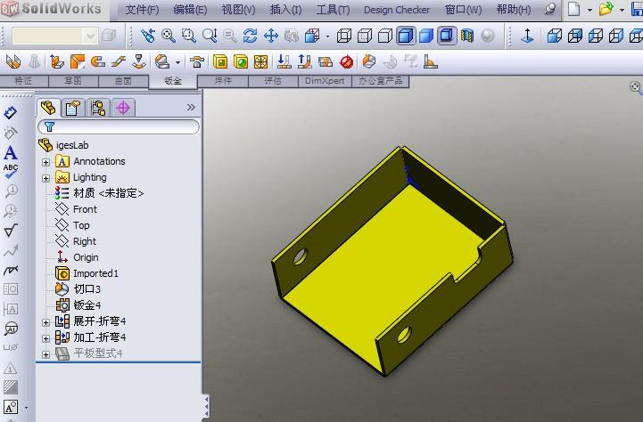Open the 文件(F) menu
This screenshot has width=643, height=422.
(x=142, y=10)
